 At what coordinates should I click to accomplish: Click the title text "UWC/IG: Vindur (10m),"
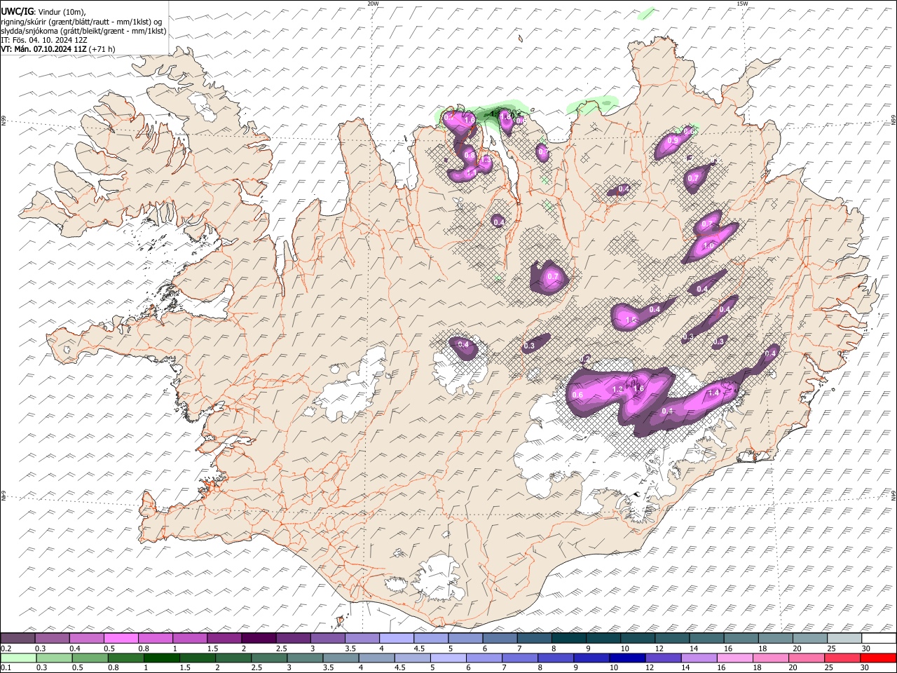tap(43, 11)
